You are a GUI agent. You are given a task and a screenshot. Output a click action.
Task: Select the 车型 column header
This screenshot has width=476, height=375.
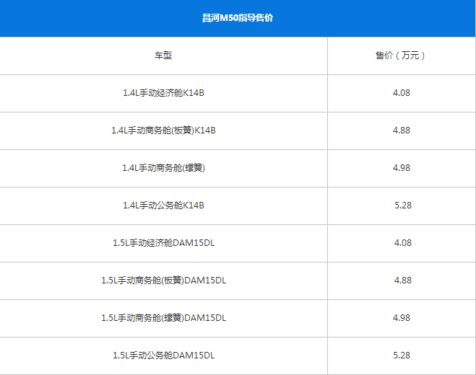click(163, 56)
